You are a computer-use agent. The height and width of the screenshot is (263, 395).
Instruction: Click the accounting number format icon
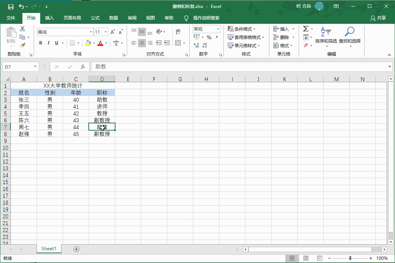click(197, 38)
